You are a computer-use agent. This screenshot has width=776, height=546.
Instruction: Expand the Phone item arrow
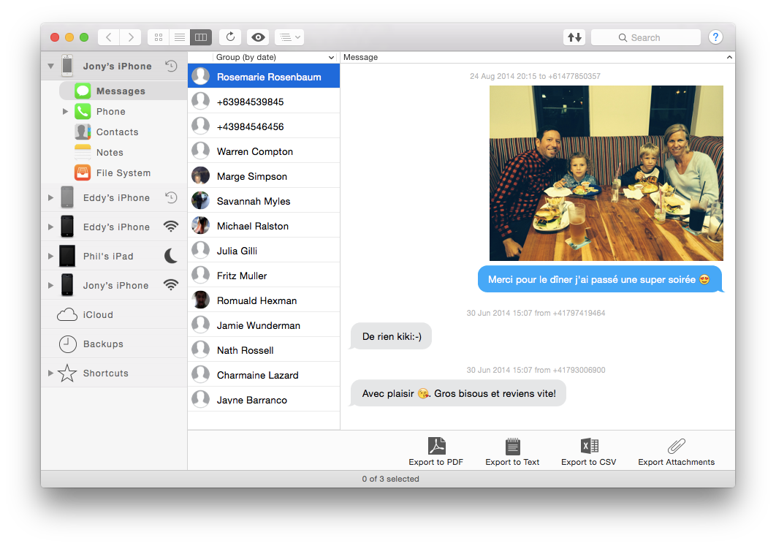[65, 111]
